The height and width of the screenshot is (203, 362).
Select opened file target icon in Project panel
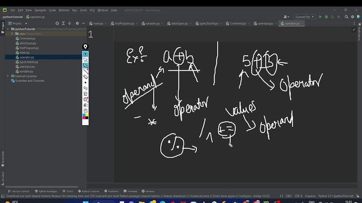[57, 23]
